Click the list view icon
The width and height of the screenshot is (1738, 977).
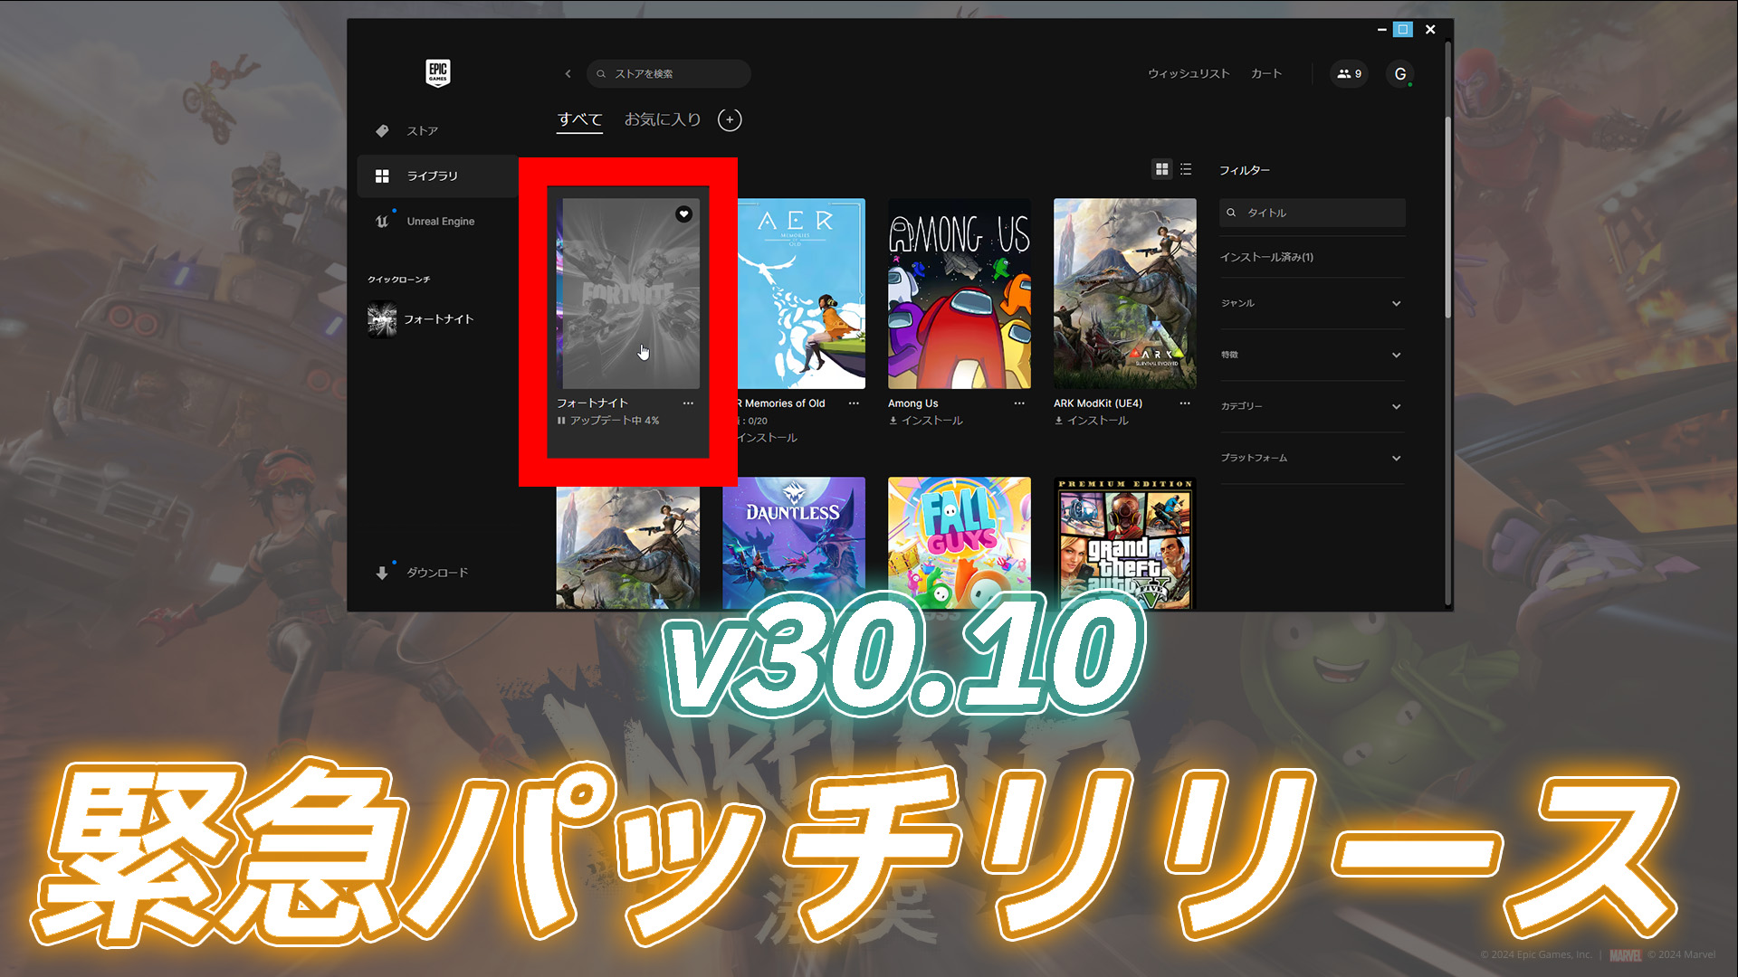1185,169
